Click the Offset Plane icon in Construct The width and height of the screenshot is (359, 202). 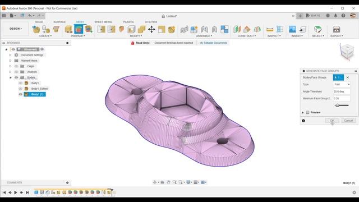coord(237,29)
